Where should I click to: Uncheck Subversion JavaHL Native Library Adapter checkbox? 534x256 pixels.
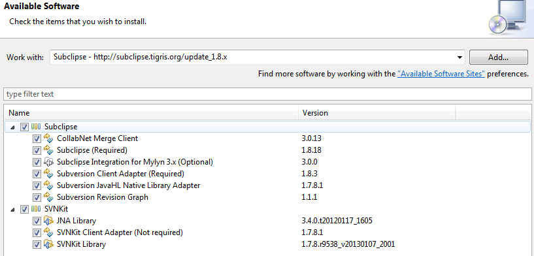tap(37, 186)
